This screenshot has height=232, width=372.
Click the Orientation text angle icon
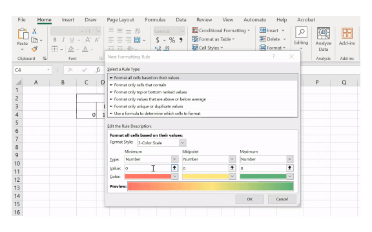point(138,31)
